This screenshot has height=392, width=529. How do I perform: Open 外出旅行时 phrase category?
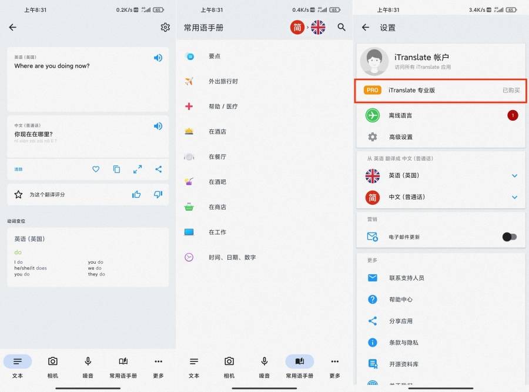point(264,81)
